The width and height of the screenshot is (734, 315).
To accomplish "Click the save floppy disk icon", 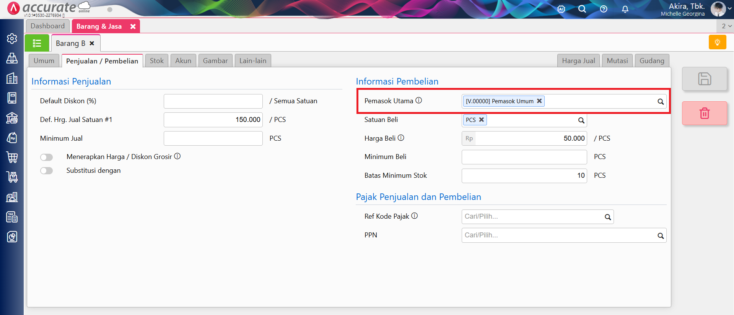I will tap(704, 79).
